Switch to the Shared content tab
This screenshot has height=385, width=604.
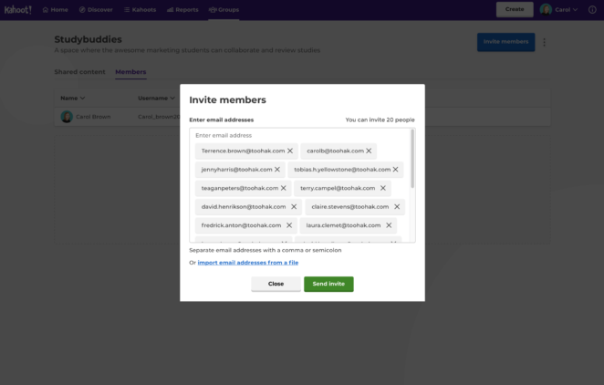pos(79,72)
